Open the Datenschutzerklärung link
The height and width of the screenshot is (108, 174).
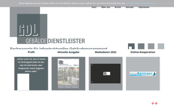pos(145,3)
